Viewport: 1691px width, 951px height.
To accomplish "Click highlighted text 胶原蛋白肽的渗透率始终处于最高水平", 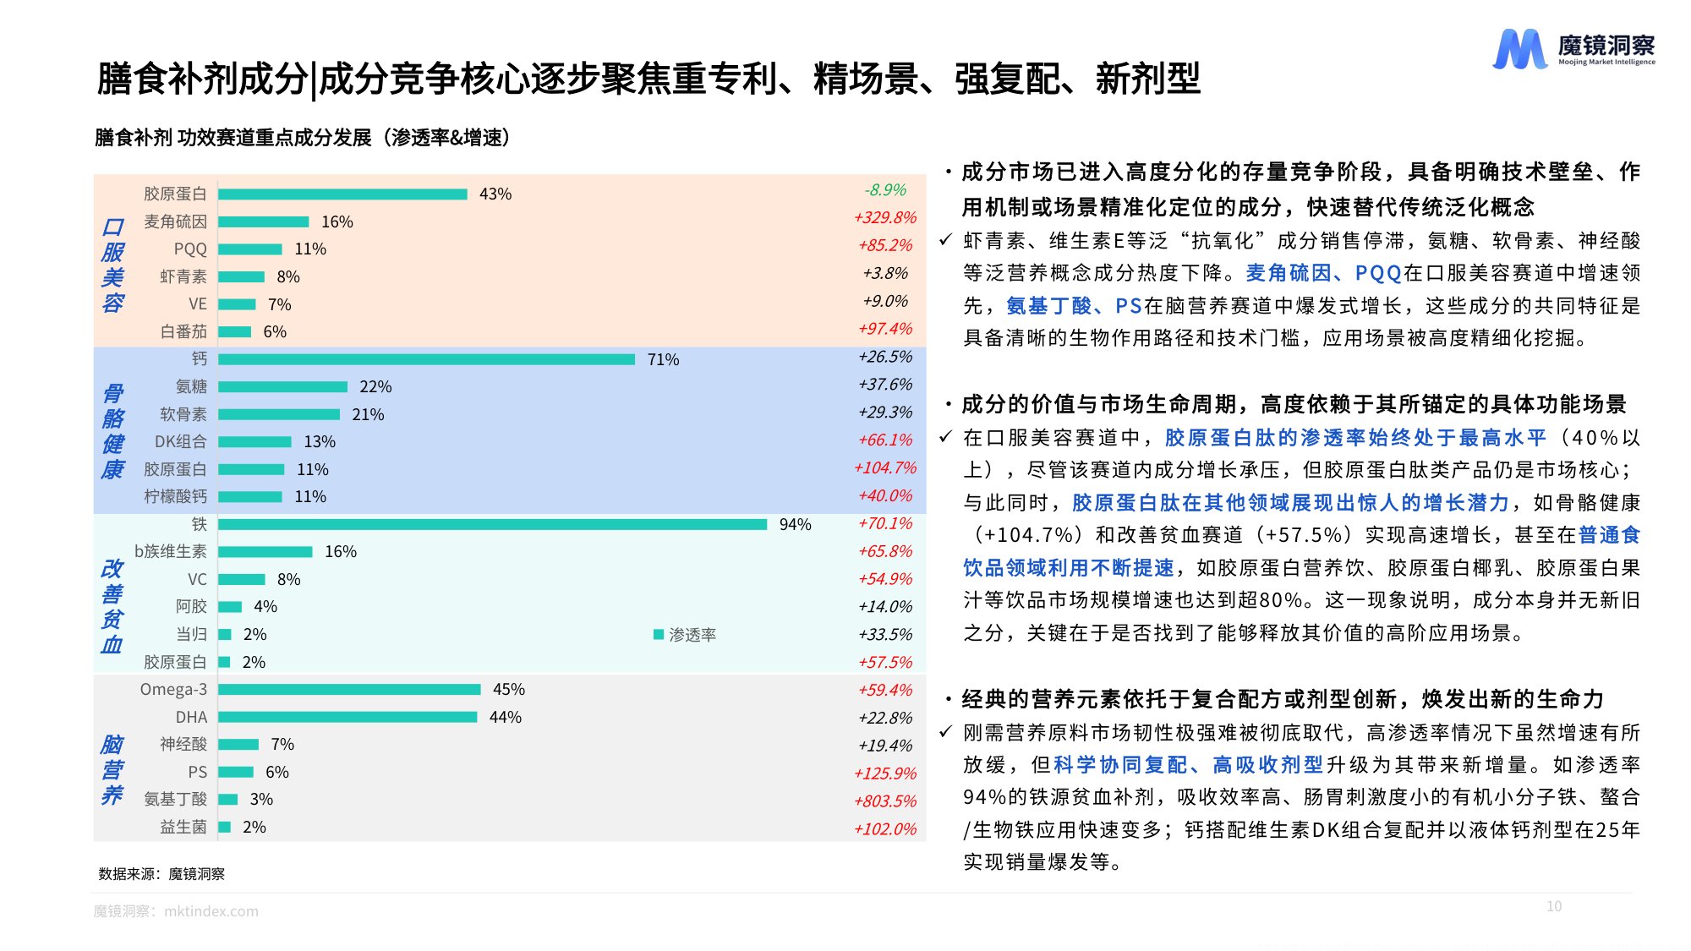I will pos(1356,437).
